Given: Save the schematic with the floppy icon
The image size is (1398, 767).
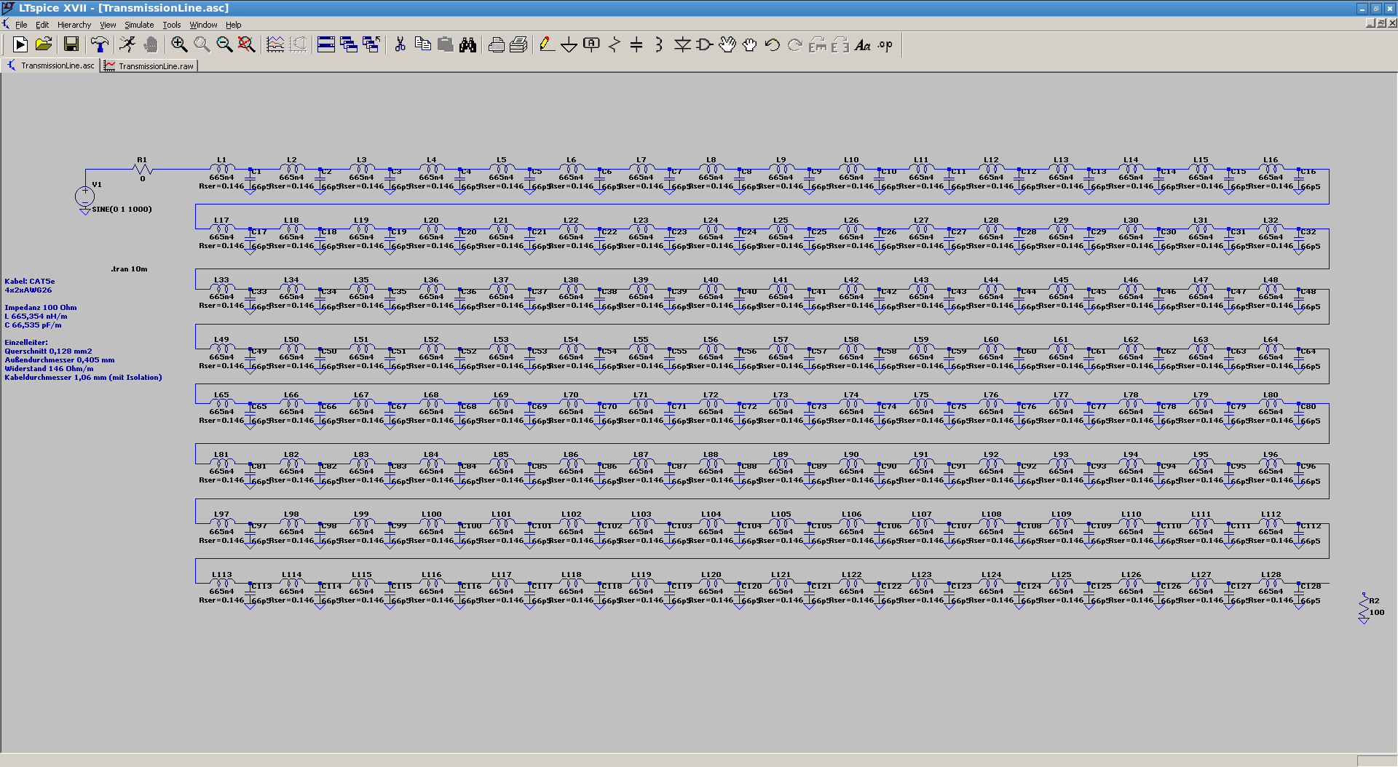Looking at the screenshot, I should point(71,45).
